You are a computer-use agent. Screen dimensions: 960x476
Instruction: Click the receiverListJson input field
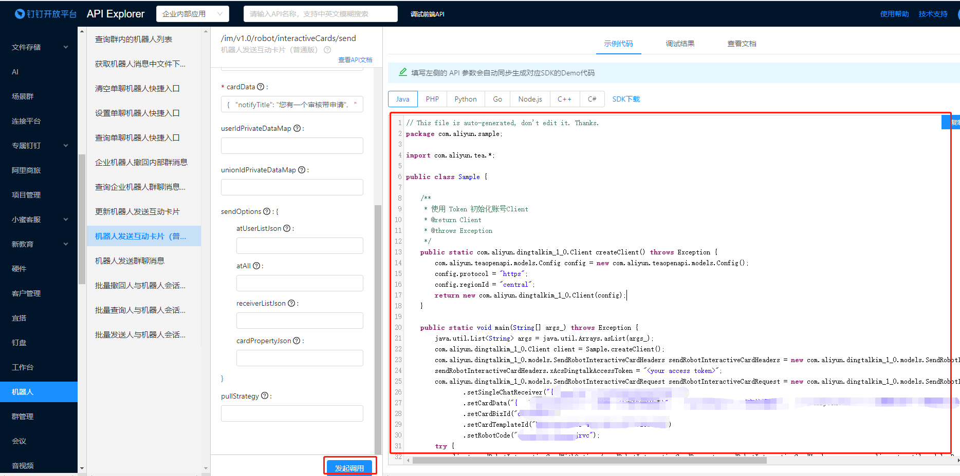click(x=300, y=321)
